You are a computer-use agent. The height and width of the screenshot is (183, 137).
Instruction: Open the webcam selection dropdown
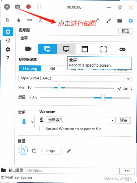pyautogui.click(x=81, y=120)
